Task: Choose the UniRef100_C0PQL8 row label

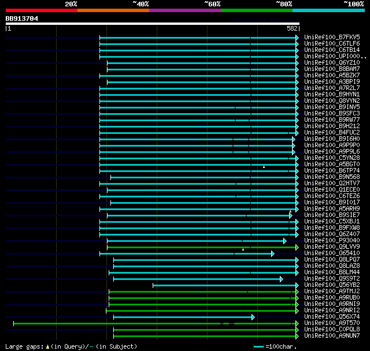Action: [332, 330]
